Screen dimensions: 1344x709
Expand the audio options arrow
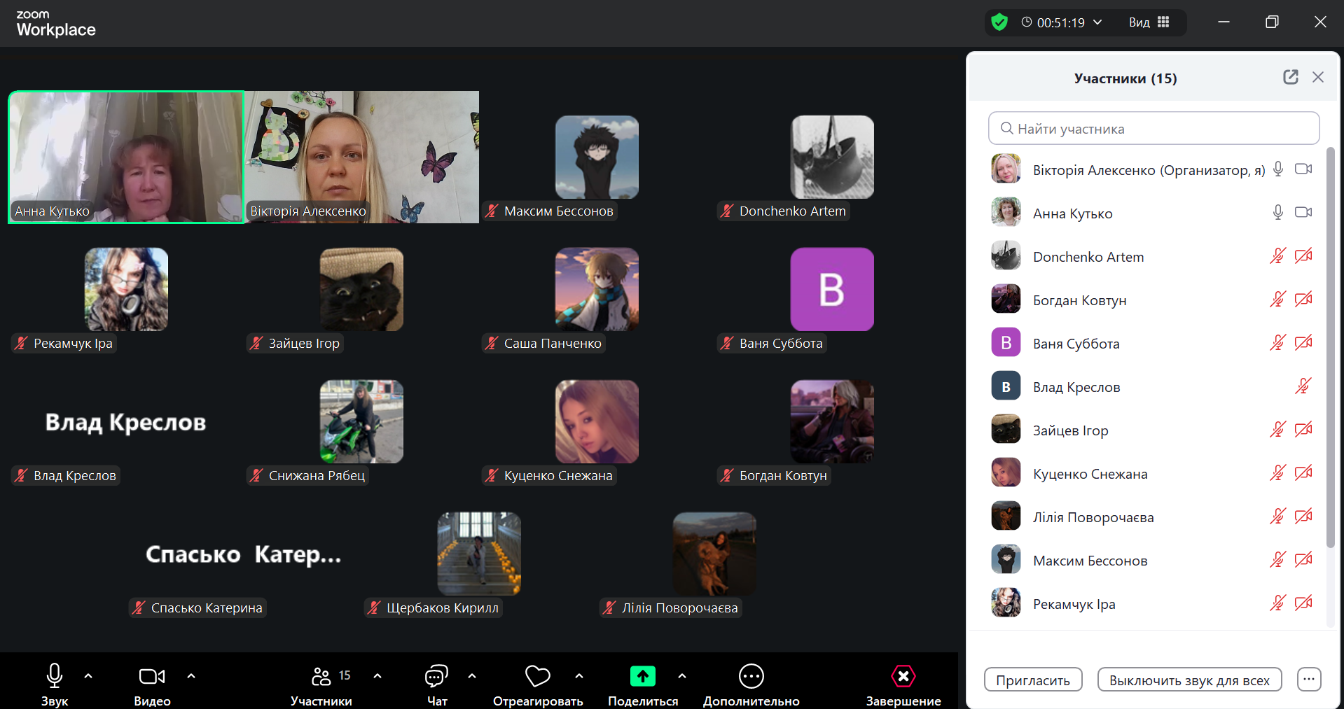[x=88, y=676]
